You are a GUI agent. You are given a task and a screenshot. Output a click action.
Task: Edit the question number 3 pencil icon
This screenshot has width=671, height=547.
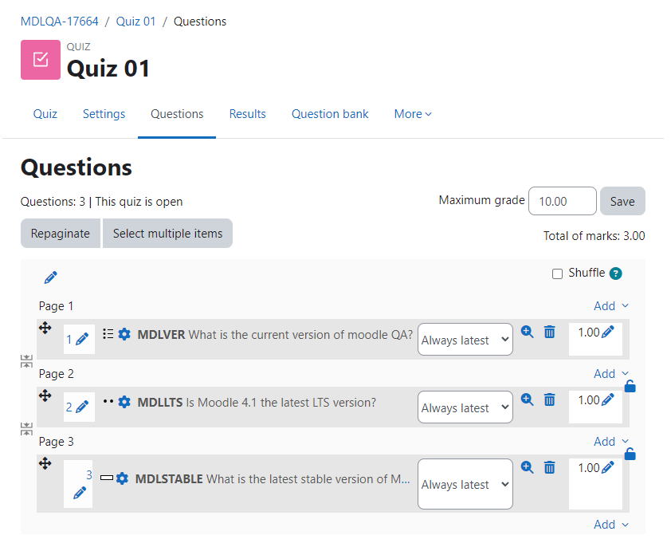[80, 493]
